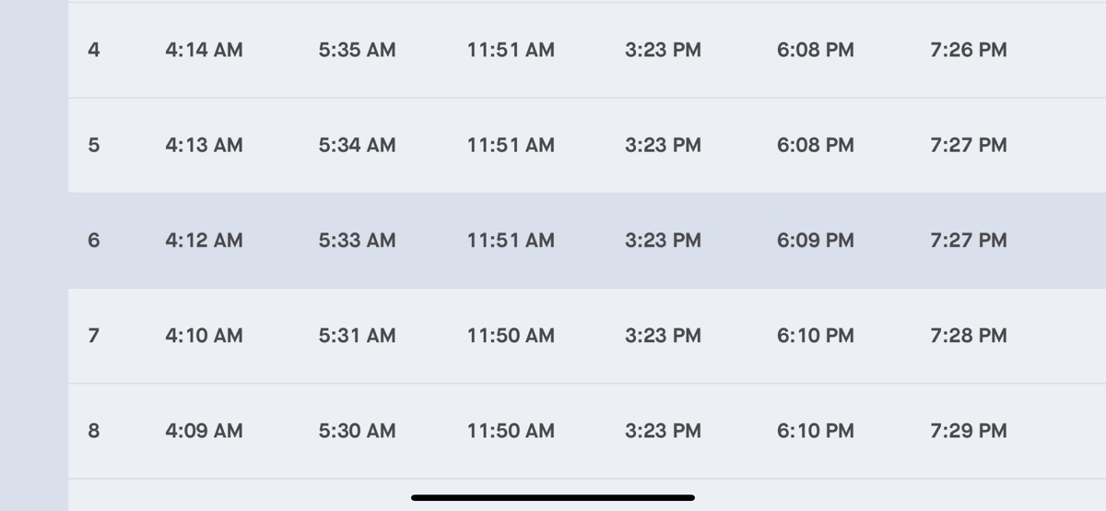Screen dimensions: 1106x511
Task: Select 5:34 AM in row 5
Action: (x=357, y=145)
